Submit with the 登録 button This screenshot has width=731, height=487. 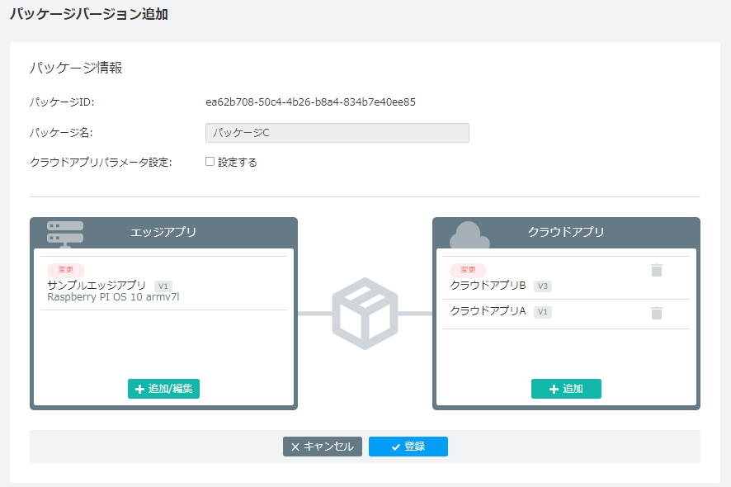pos(408,447)
